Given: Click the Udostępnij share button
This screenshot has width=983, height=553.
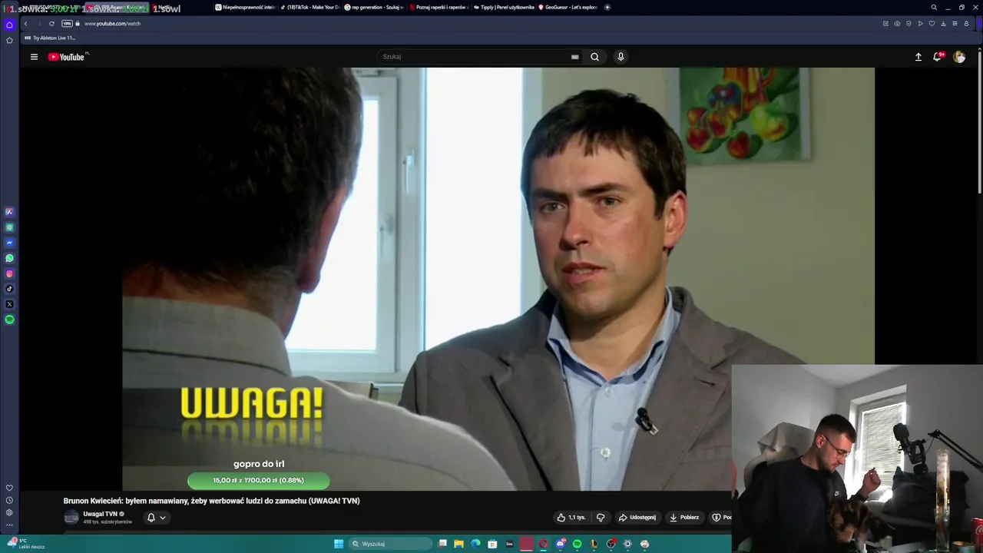Looking at the screenshot, I should tap(637, 518).
